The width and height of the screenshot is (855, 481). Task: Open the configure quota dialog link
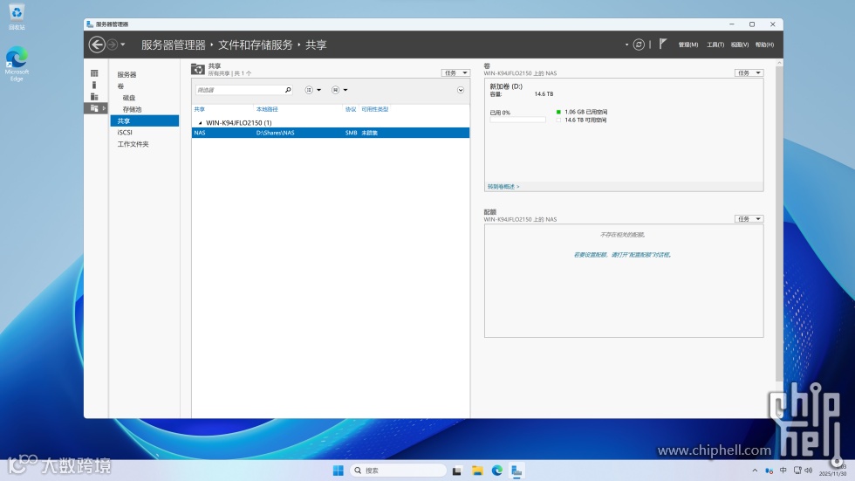click(x=622, y=255)
